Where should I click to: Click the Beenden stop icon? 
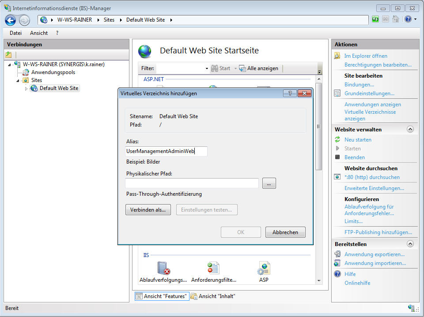(x=338, y=157)
